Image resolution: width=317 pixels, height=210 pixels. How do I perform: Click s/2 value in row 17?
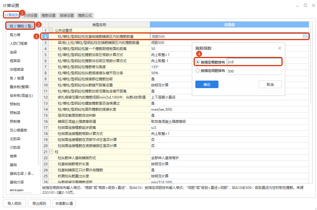click(x=154, y=128)
